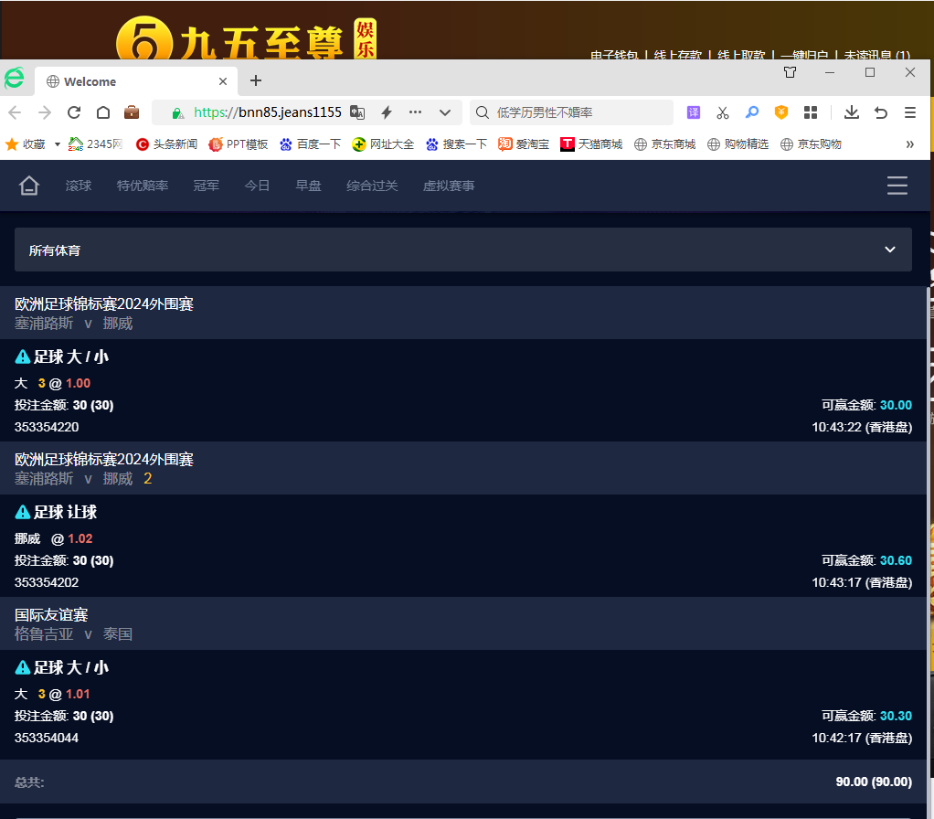
Task: Open the 京东购物 bookmark
Action: [x=812, y=144]
